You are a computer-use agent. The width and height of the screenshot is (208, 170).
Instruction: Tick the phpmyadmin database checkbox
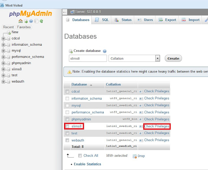(x=67, y=119)
